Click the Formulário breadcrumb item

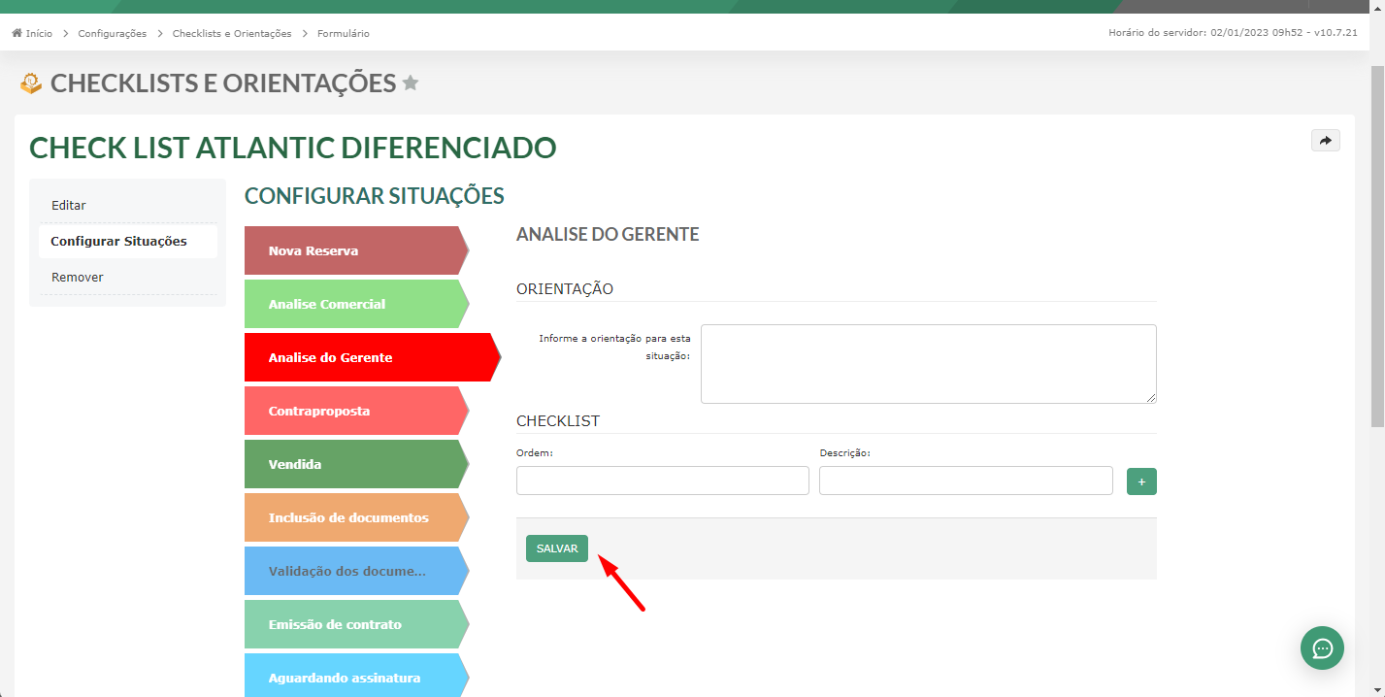click(344, 33)
